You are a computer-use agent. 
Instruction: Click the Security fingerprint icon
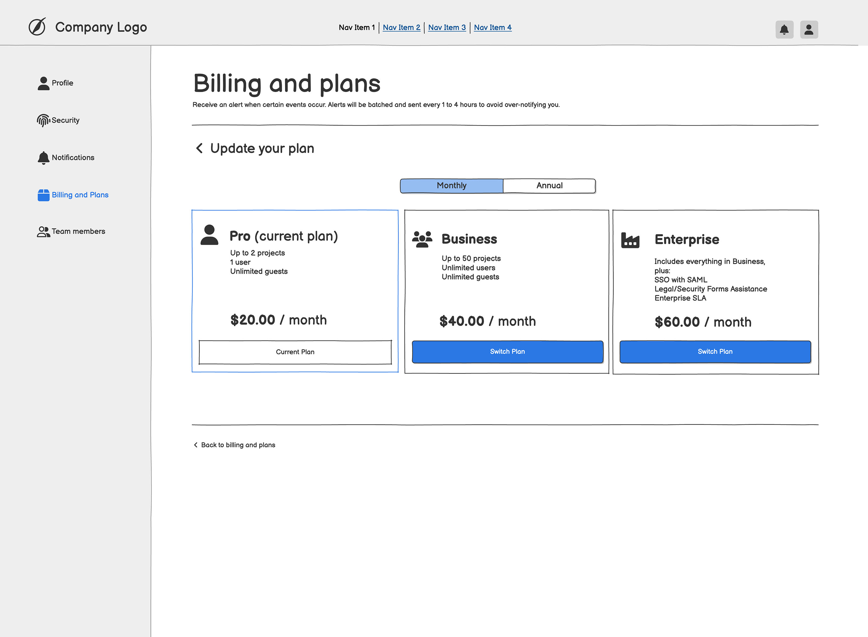coord(43,120)
